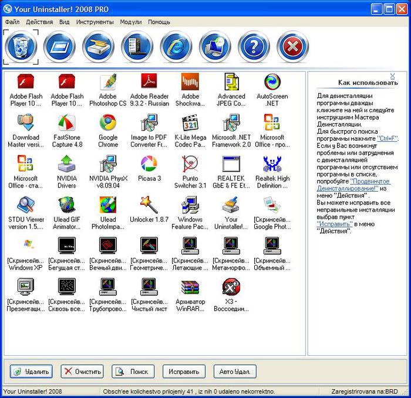Select NVIDIA Drivers entry

(x=67, y=172)
